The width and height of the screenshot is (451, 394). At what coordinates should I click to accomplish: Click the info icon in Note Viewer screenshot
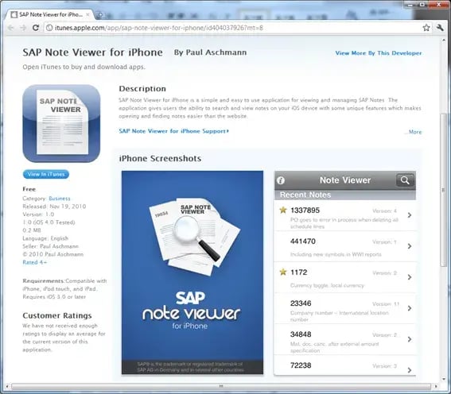click(281, 180)
